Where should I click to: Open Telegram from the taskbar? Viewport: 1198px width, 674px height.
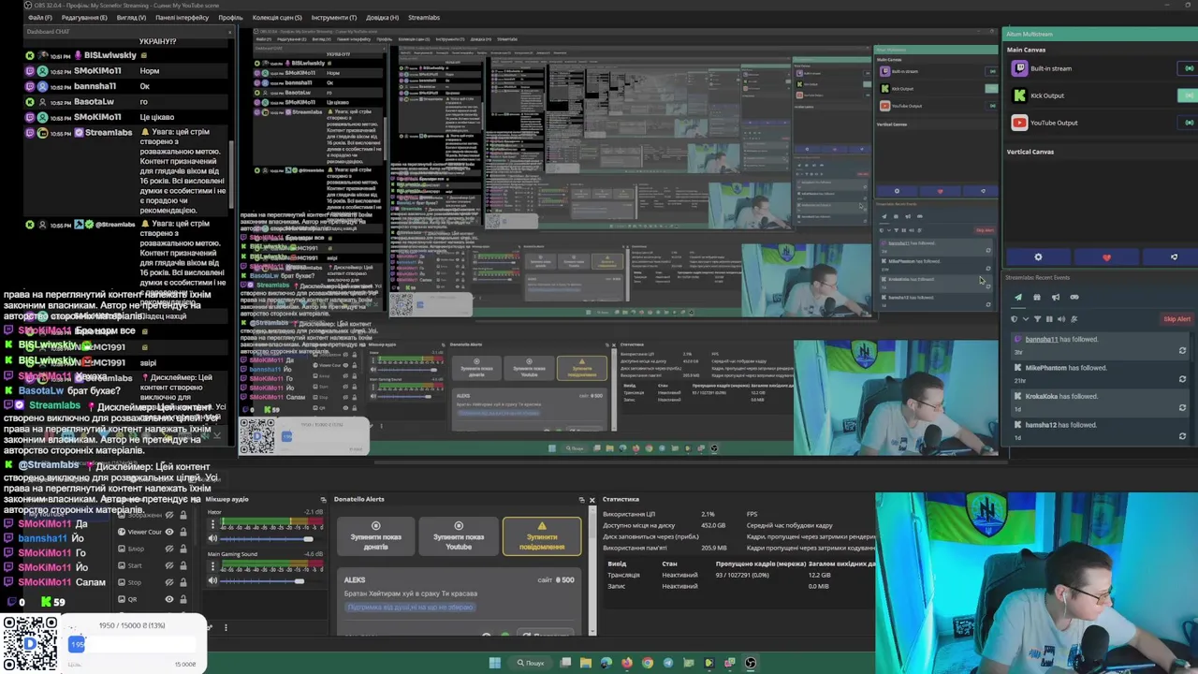(668, 663)
